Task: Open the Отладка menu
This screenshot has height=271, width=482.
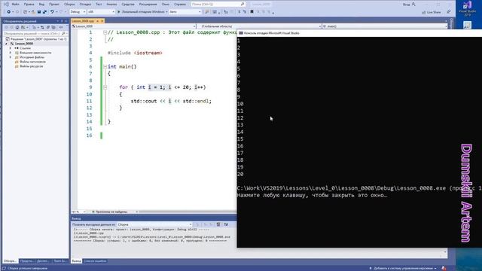Action: pyautogui.click(x=85, y=5)
